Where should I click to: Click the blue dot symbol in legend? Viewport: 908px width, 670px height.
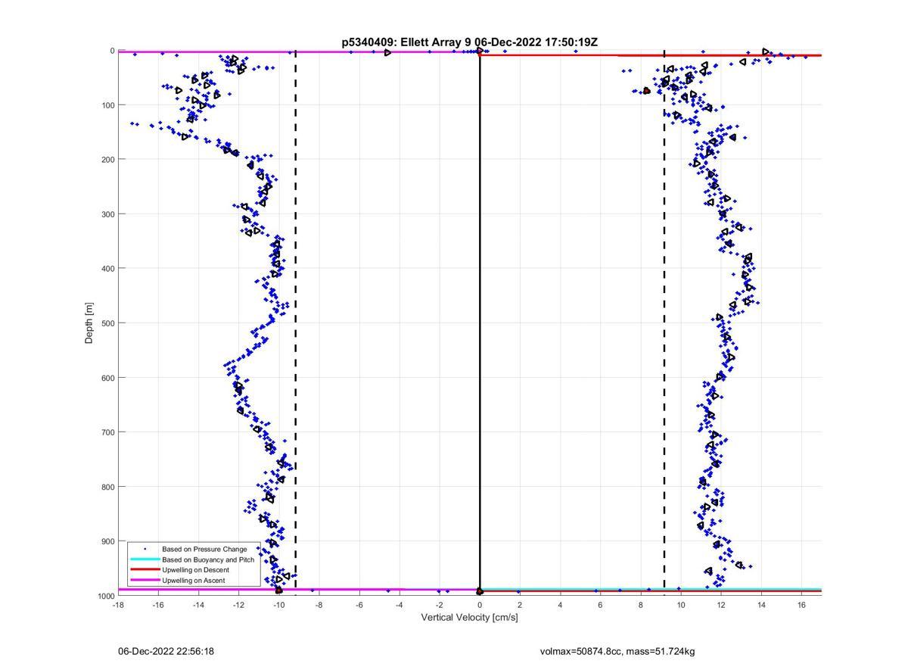[145, 549]
